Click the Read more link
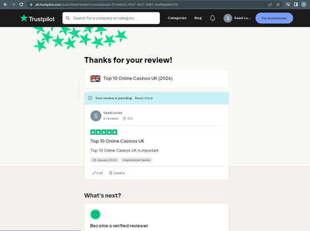This screenshot has height=231, width=310. pos(144,98)
